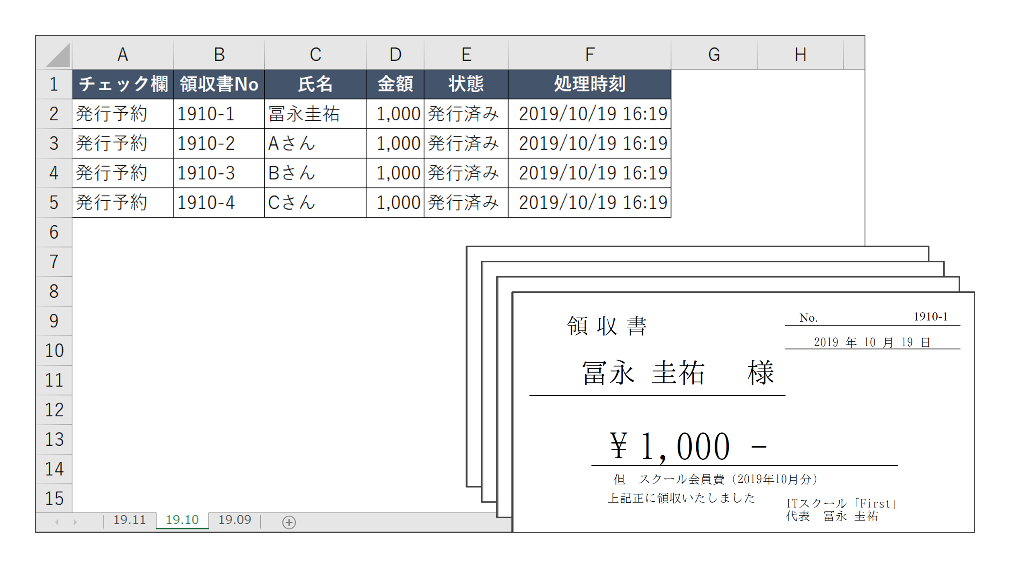Select row 13 header
This screenshot has height=568, width=1010.
[54, 440]
